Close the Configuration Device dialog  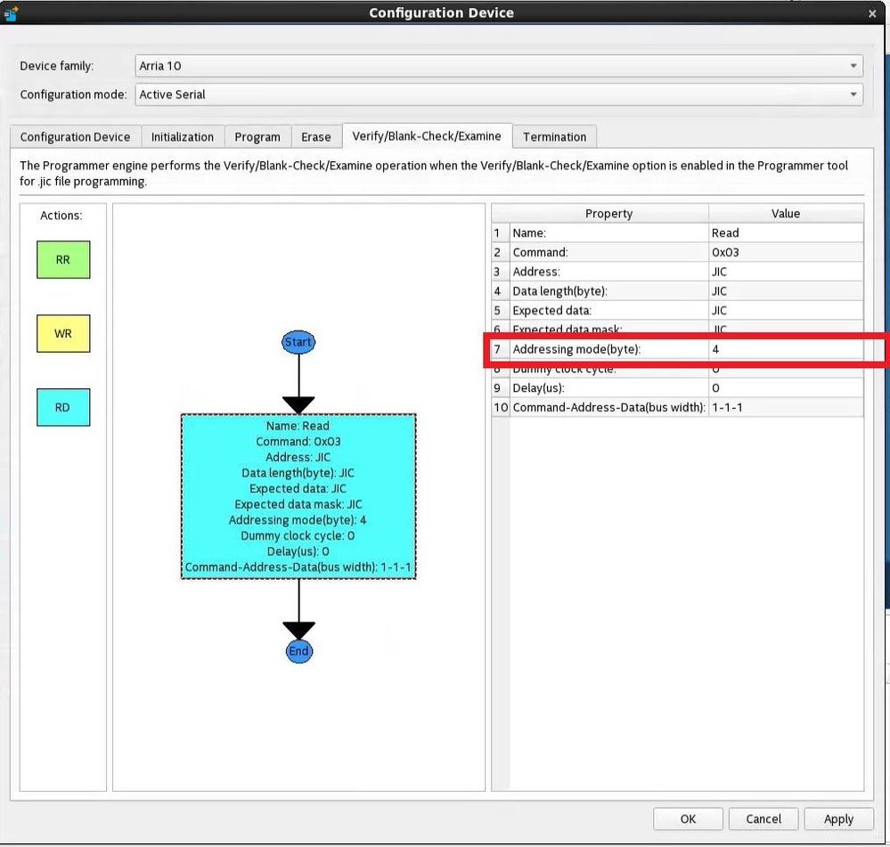pyautogui.click(x=872, y=13)
